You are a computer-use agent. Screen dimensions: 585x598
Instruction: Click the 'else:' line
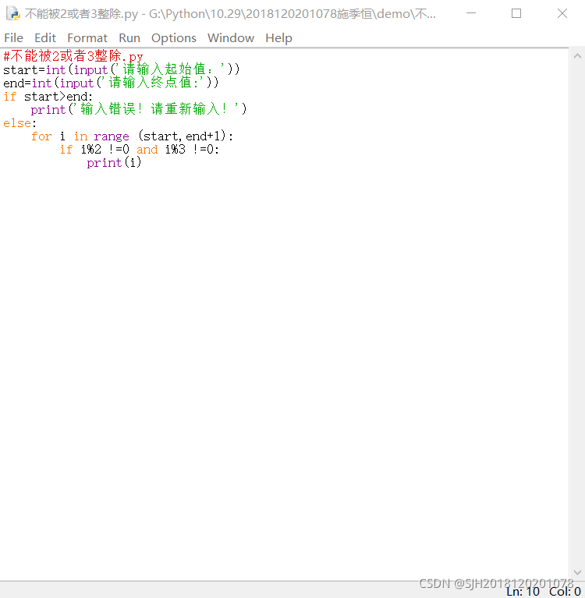pos(19,123)
